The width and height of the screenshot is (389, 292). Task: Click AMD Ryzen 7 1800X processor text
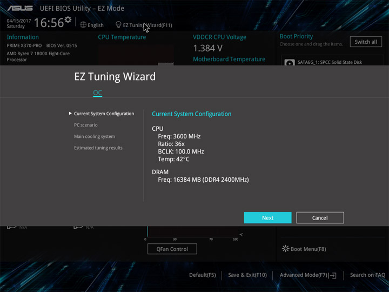tap(38, 56)
